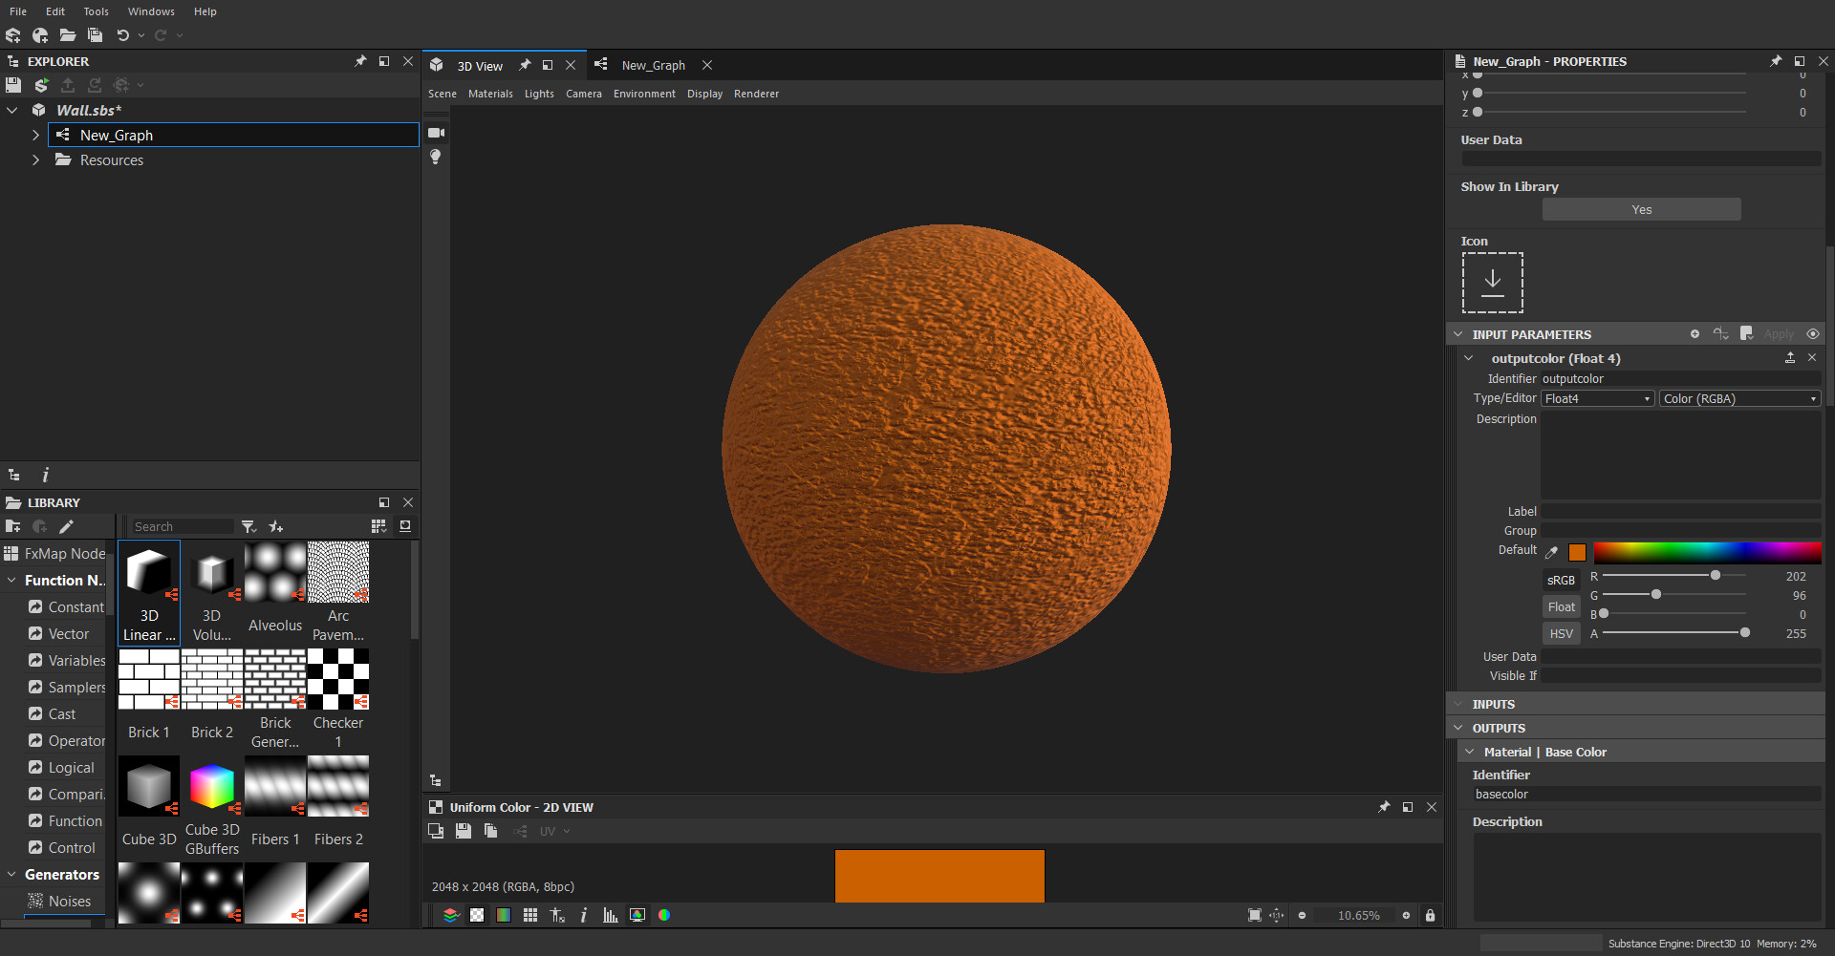This screenshot has height=956, width=1835.
Task: Click the information icon in the 2D view toolbar
Action: point(584,915)
